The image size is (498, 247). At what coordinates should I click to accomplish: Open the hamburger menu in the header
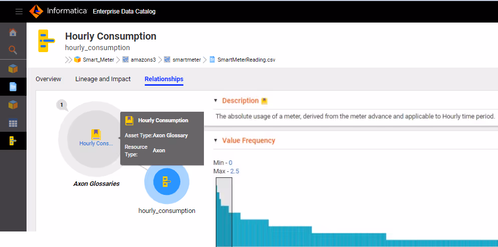[x=19, y=12]
